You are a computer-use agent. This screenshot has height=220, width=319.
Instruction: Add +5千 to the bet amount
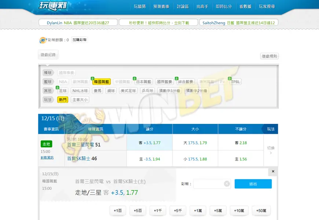coord(178,210)
